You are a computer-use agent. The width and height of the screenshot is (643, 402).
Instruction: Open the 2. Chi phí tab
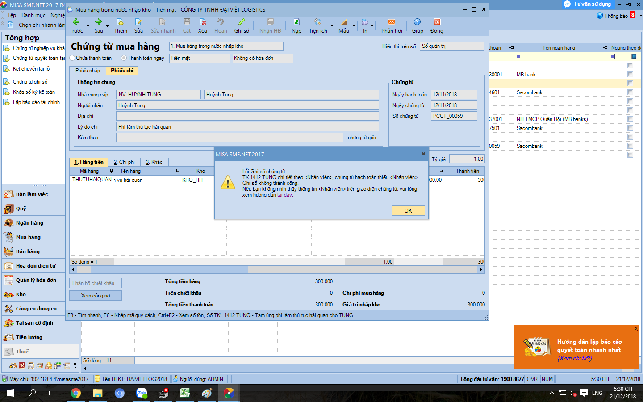(x=124, y=162)
